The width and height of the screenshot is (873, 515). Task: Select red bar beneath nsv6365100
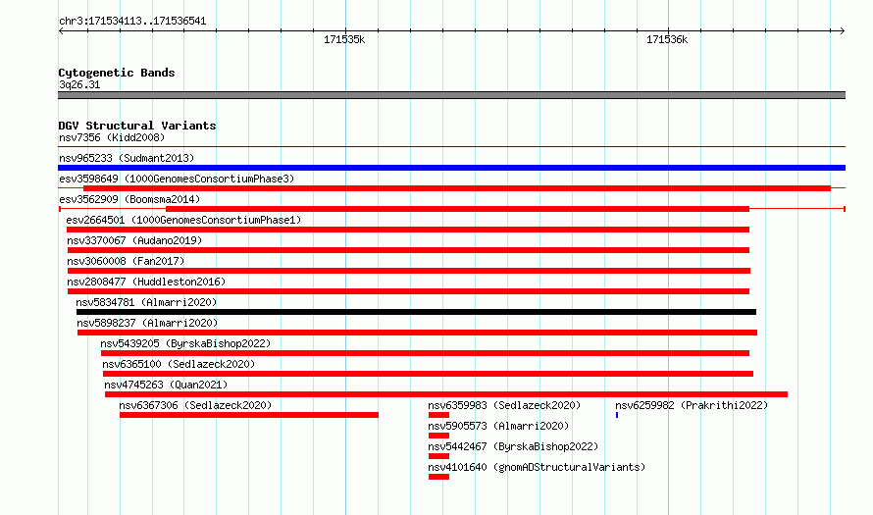tap(428, 374)
